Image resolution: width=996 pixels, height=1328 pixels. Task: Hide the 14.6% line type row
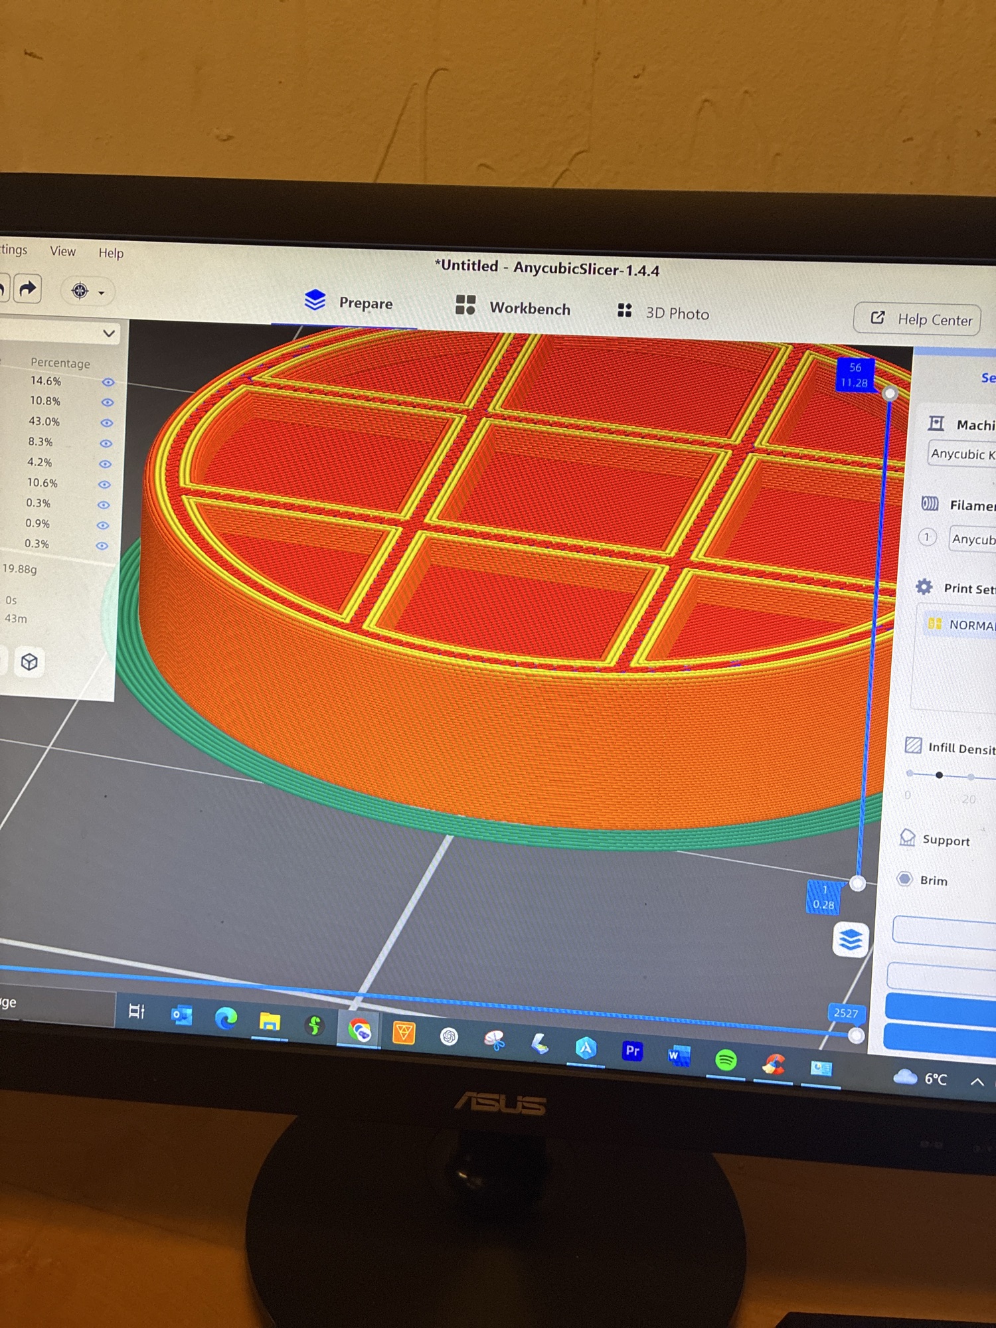[108, 382]
